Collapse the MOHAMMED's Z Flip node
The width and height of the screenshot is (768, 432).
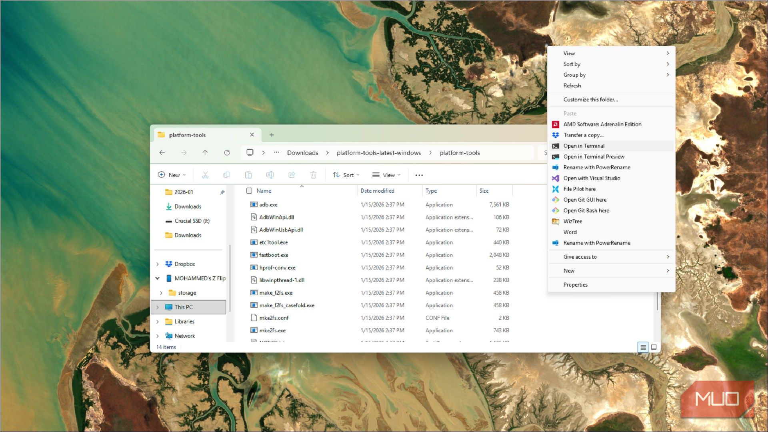click(158, 278)
